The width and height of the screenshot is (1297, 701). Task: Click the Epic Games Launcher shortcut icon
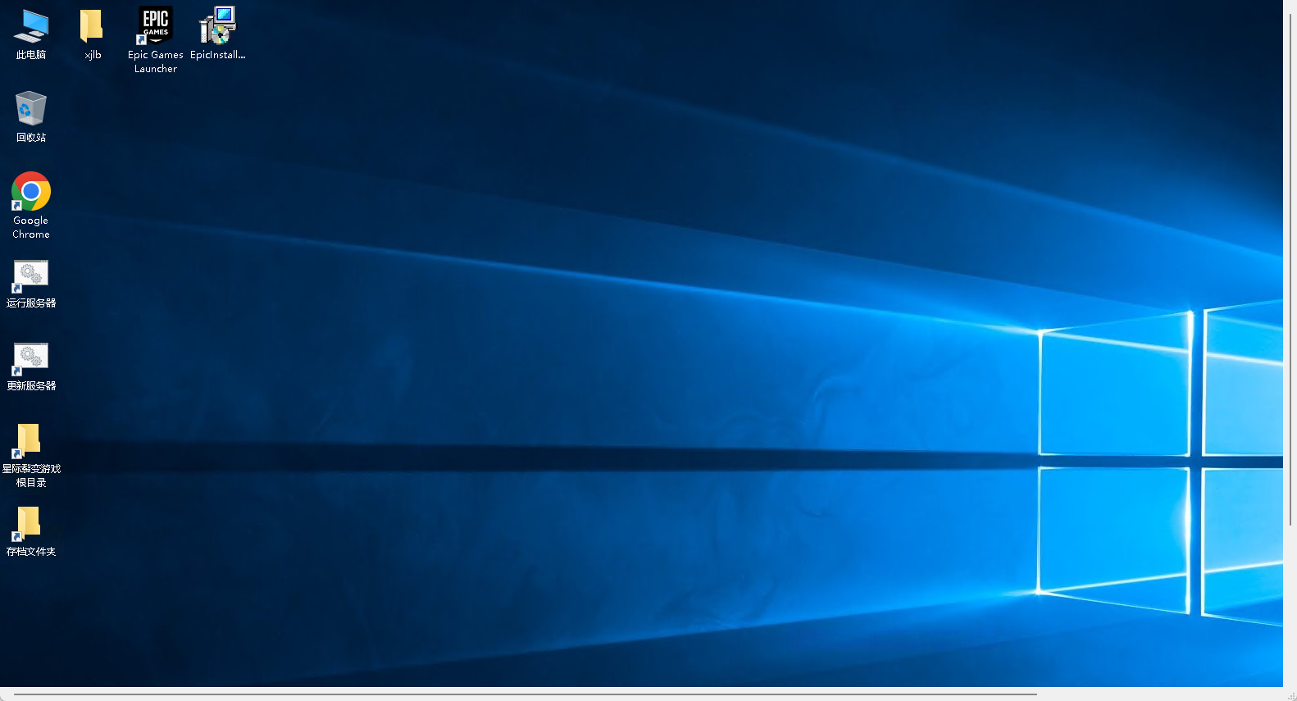[x=155, y=26]
